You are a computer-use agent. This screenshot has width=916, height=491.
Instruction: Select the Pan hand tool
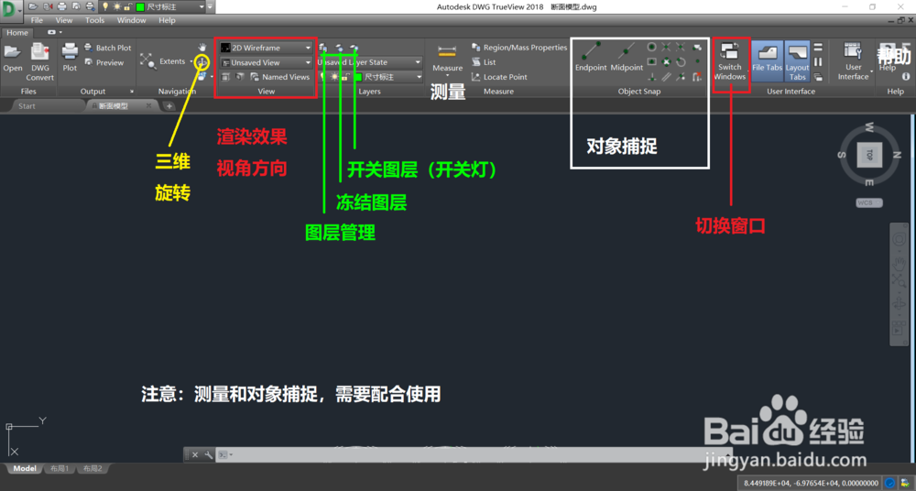(202, 48)
